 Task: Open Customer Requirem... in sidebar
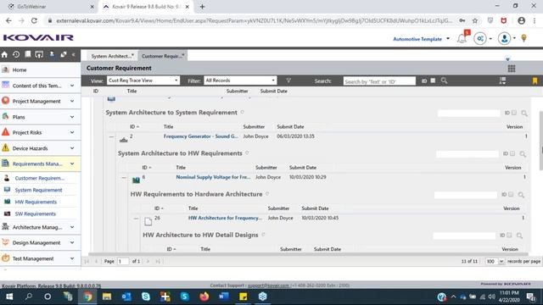40,178
